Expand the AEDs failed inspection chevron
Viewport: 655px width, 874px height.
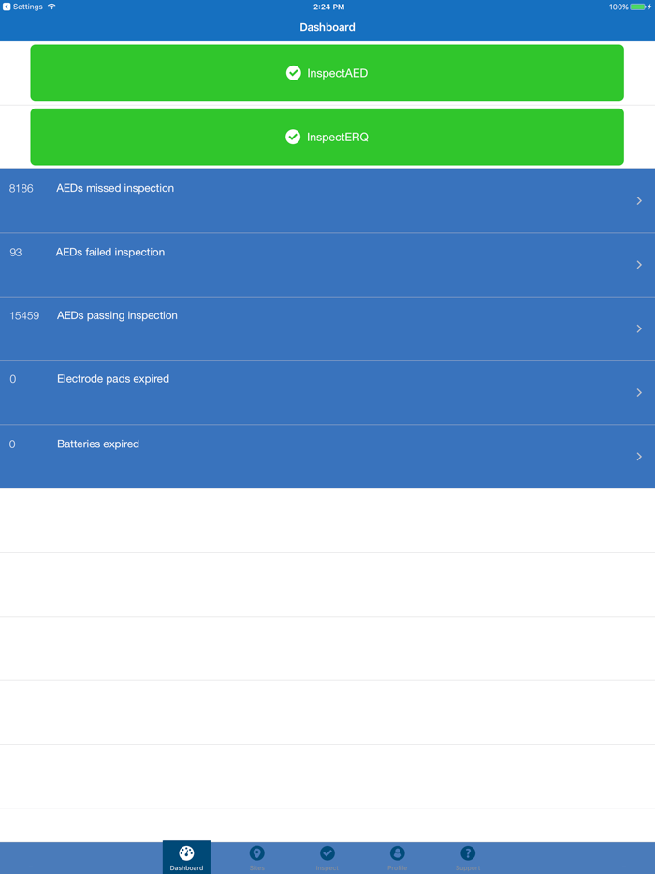pyautogui.click(x=639, y=265)
